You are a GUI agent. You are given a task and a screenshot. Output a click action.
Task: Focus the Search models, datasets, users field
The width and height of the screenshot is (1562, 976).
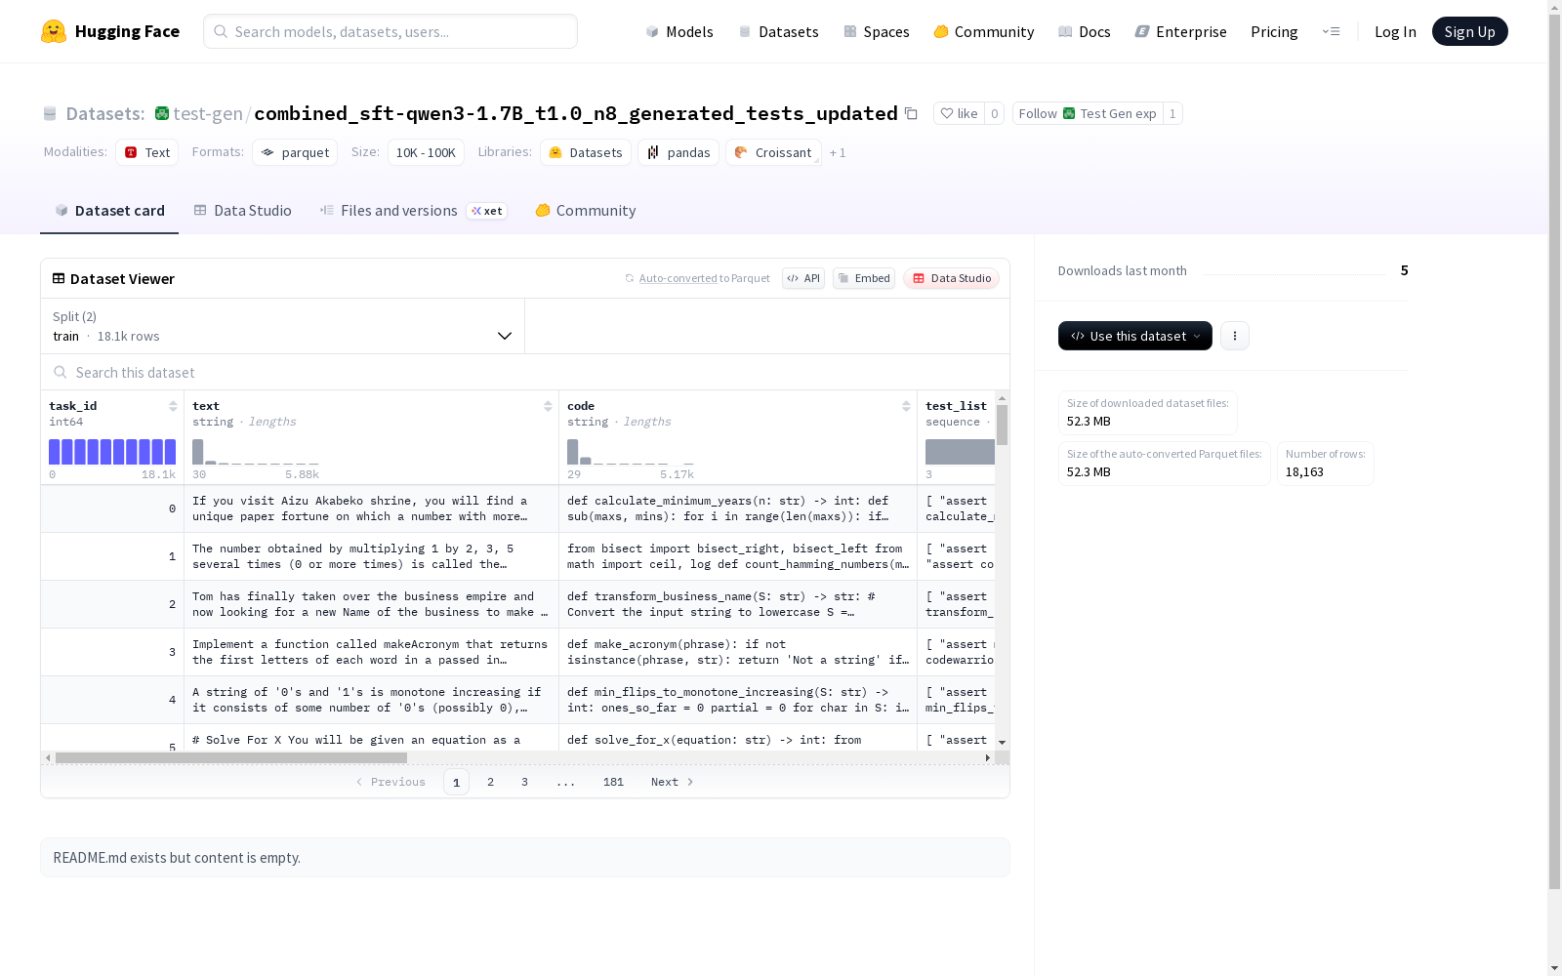[390, 31]
